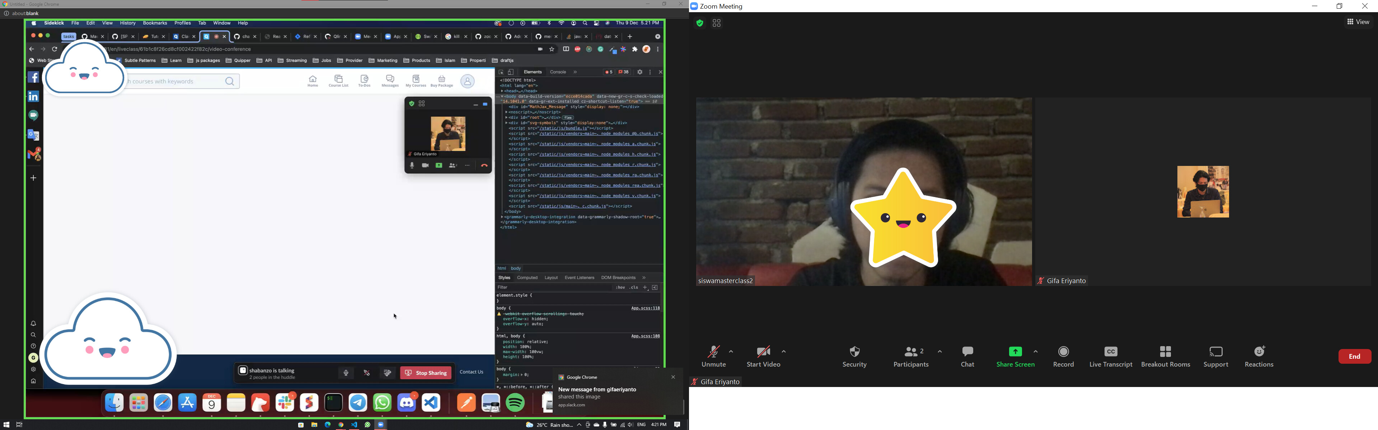This screenshot has height=430, width=1378.
Task: Expand share options arrow beside Share Screen
Action: coord(1036,352)
